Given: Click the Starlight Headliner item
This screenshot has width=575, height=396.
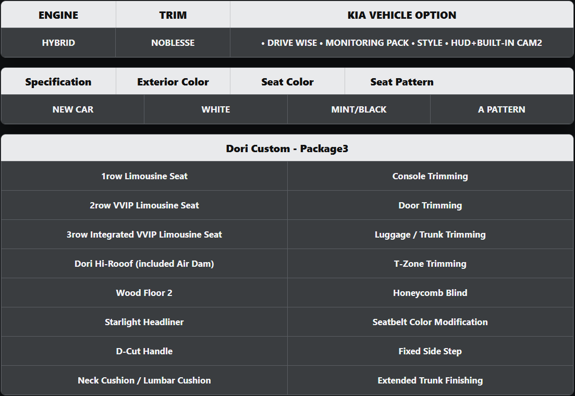Looking at the screenshot, I should point(144,322).
